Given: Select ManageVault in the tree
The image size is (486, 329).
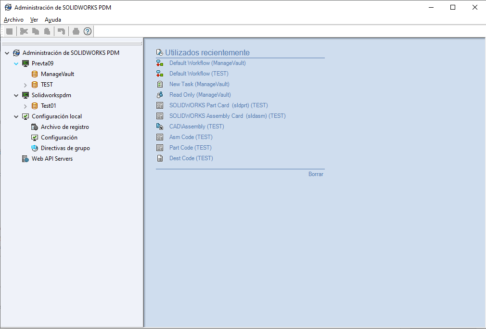Looking at the screenshot, I should pyautogui.click(x=57, y=74).
